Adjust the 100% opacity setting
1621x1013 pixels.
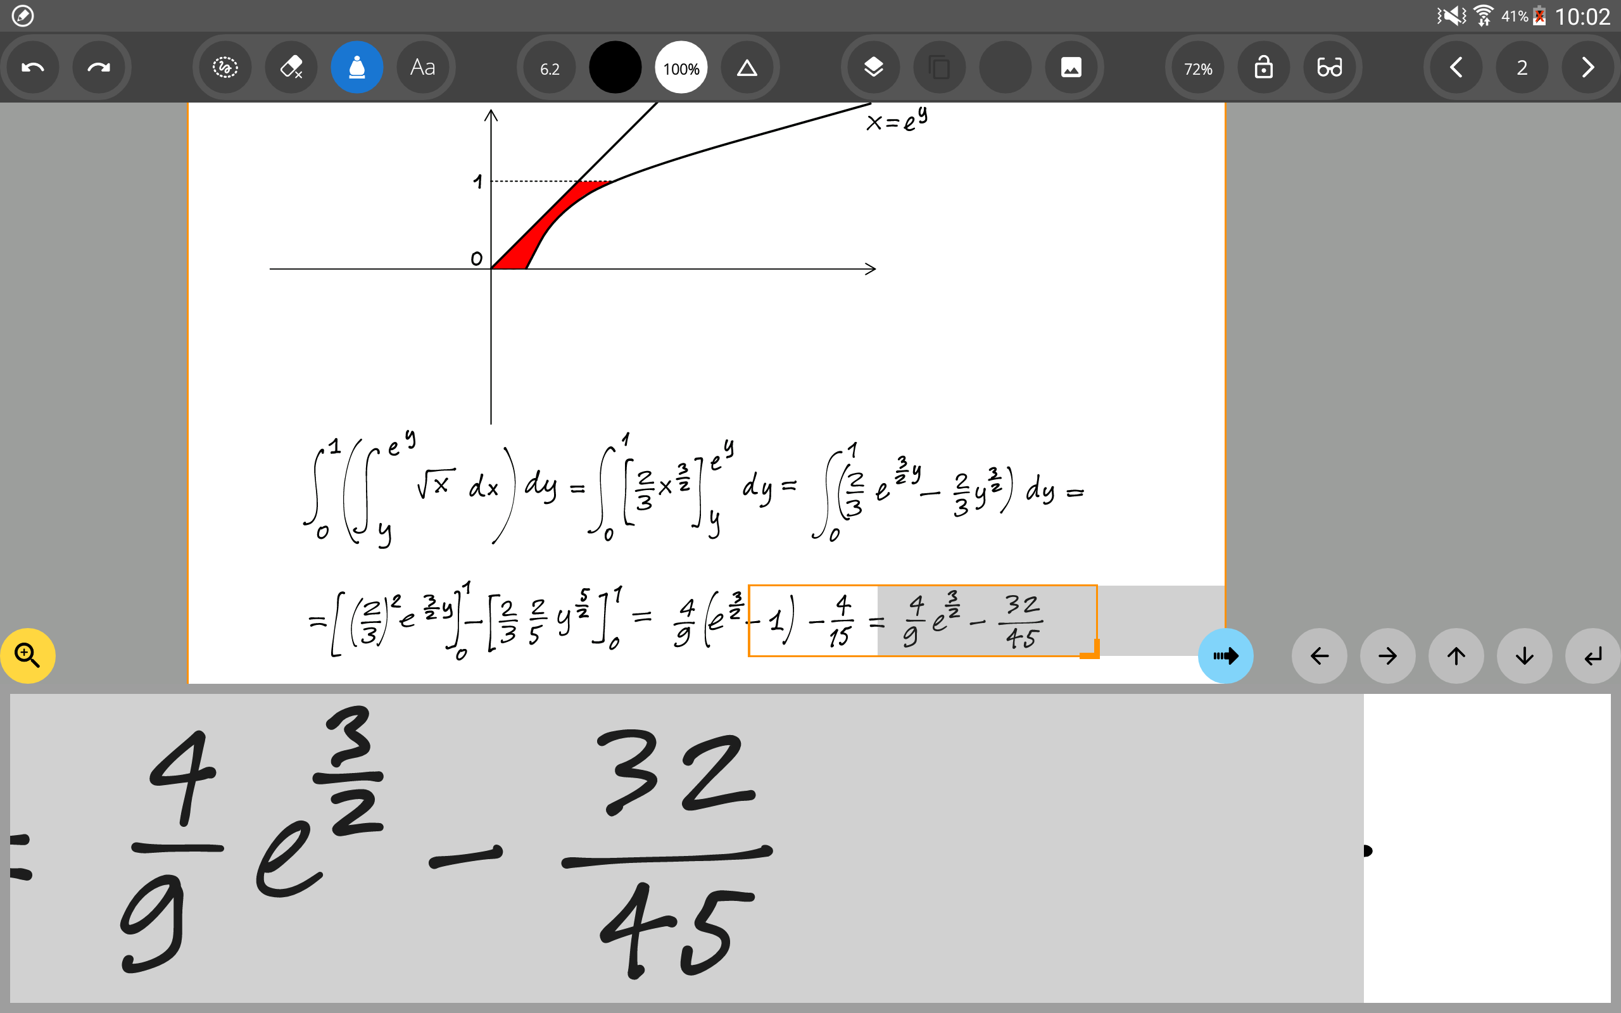click(681, 68)
